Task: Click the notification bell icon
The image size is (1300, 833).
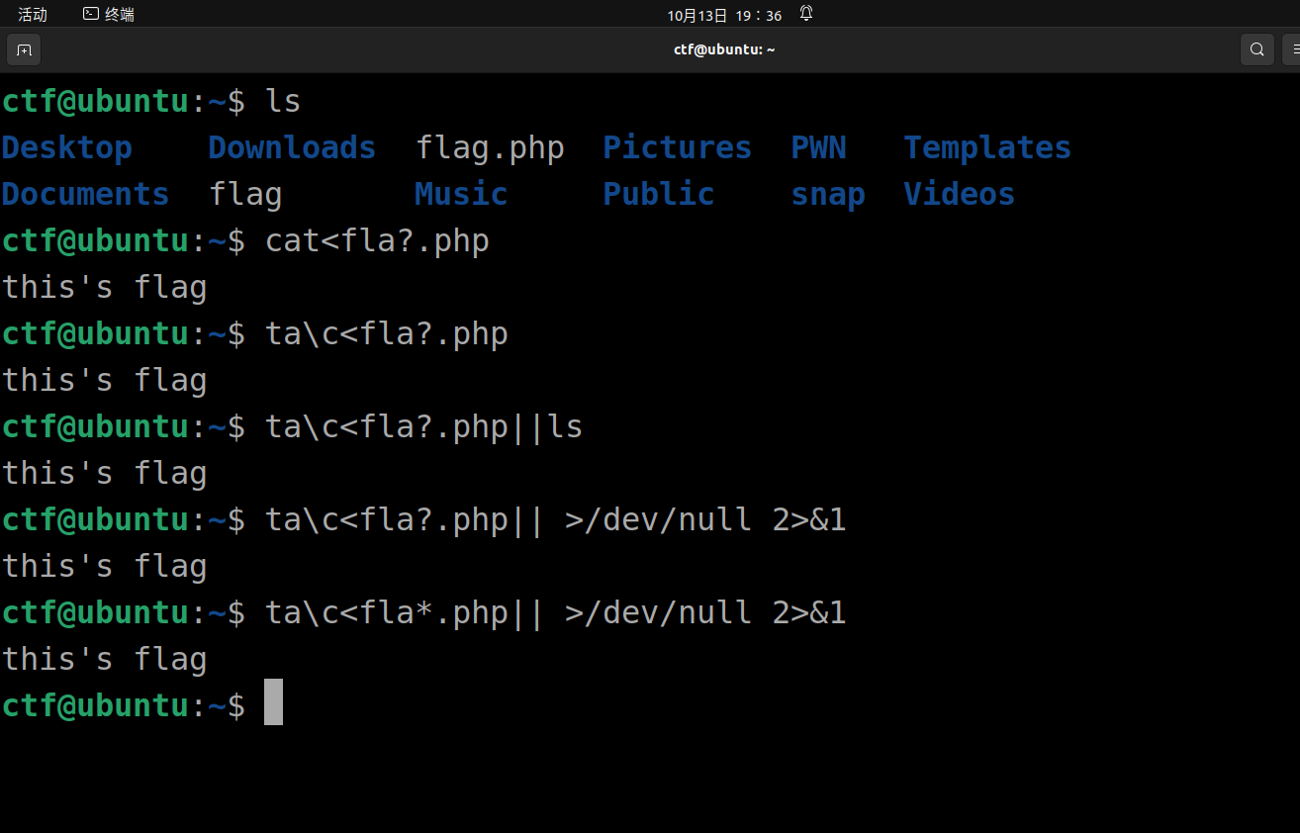Action: coord(806,14)
